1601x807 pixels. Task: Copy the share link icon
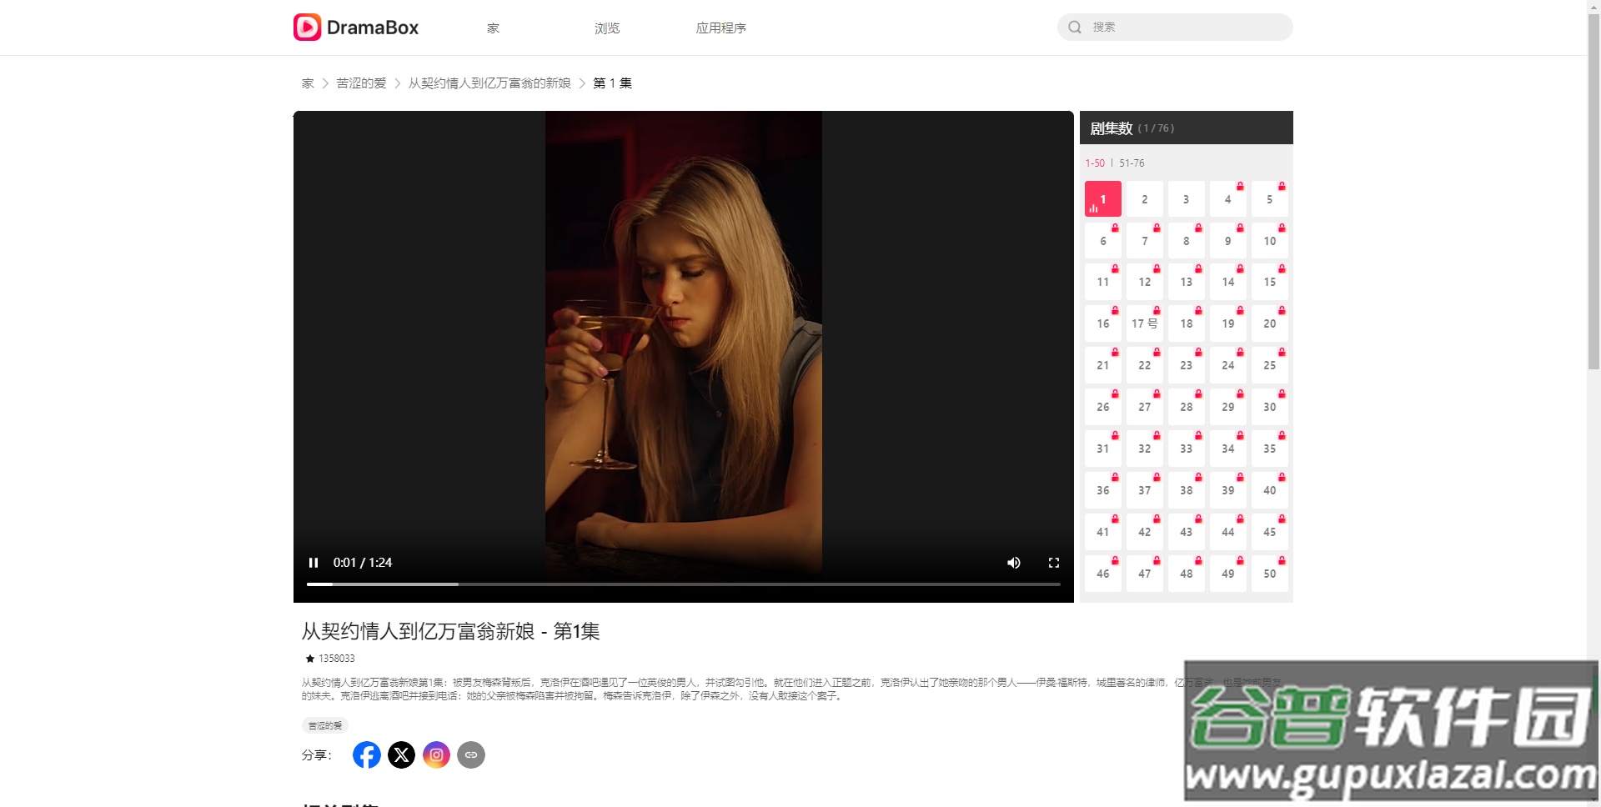(x=471, y=754)
